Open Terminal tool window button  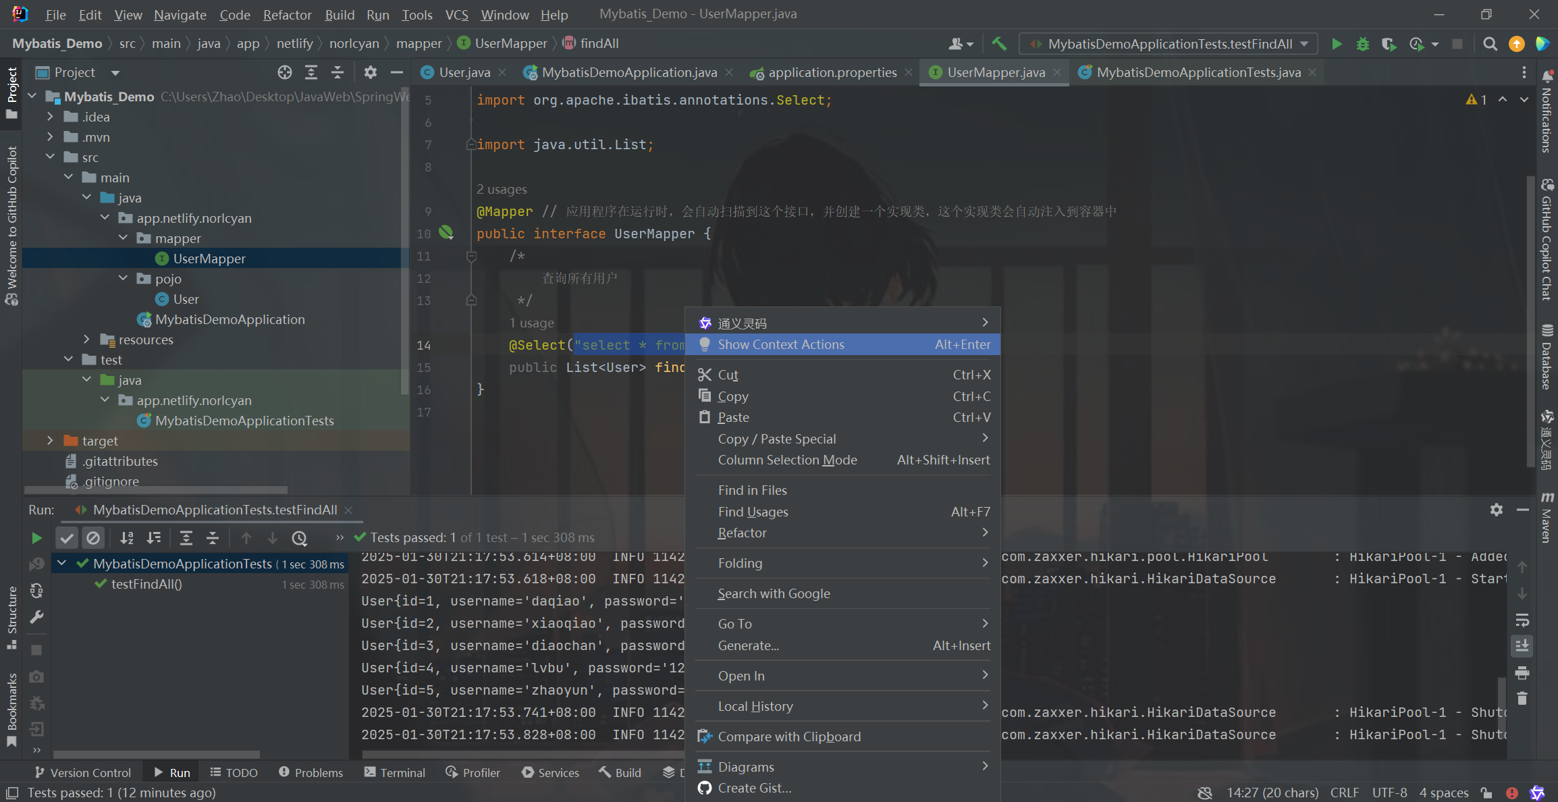coord(395,772)
